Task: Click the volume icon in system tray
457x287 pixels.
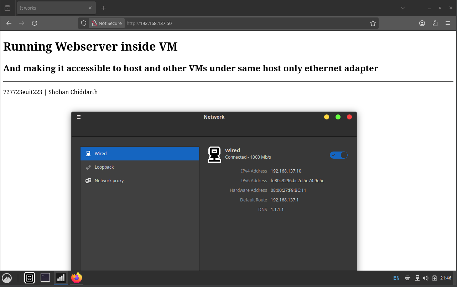Action: [x=426, y=278]
